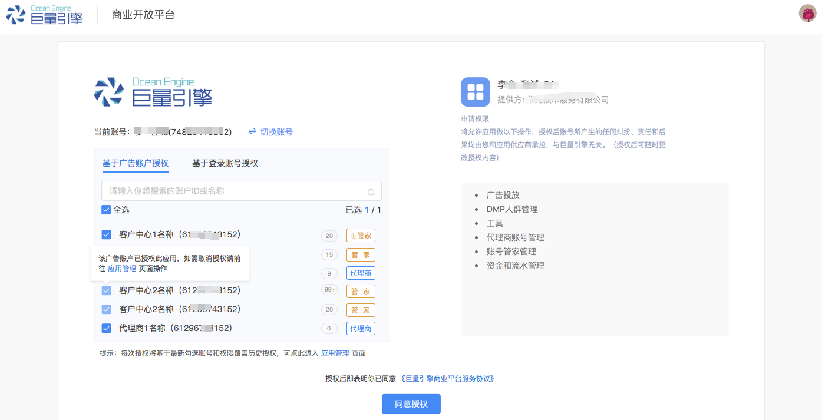Click the 15 count badge
Image resolution: width=822 pixels, height=420 pixels.
329,254
